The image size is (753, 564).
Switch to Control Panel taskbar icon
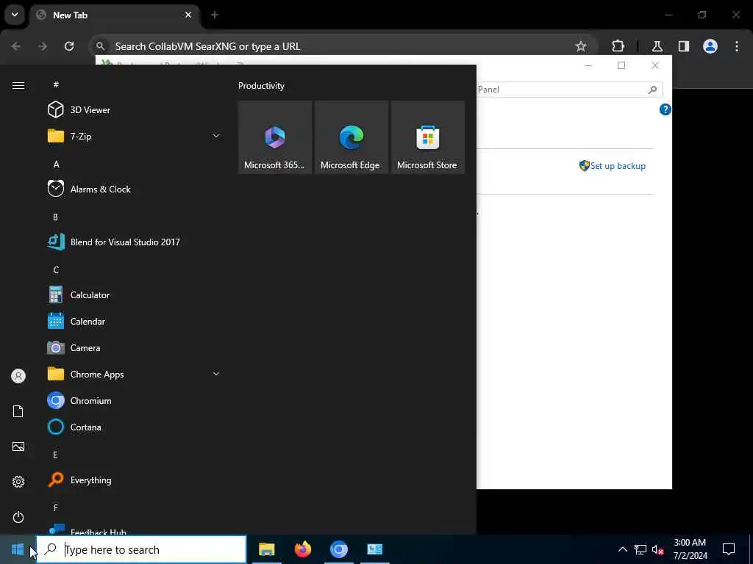(x=374, y=549)
